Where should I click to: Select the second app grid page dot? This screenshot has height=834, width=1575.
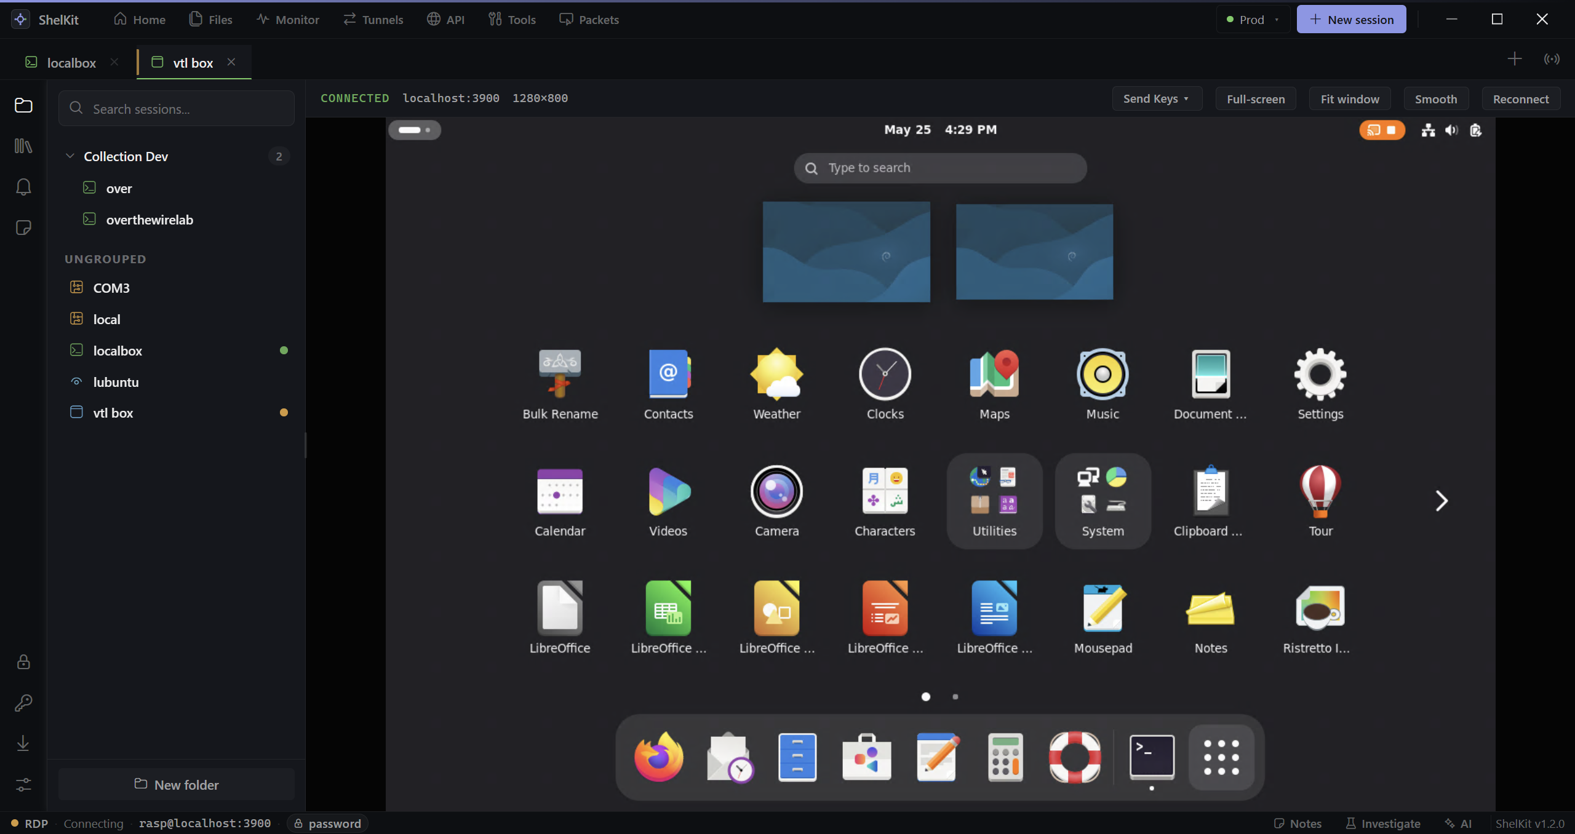coord(955,696)
